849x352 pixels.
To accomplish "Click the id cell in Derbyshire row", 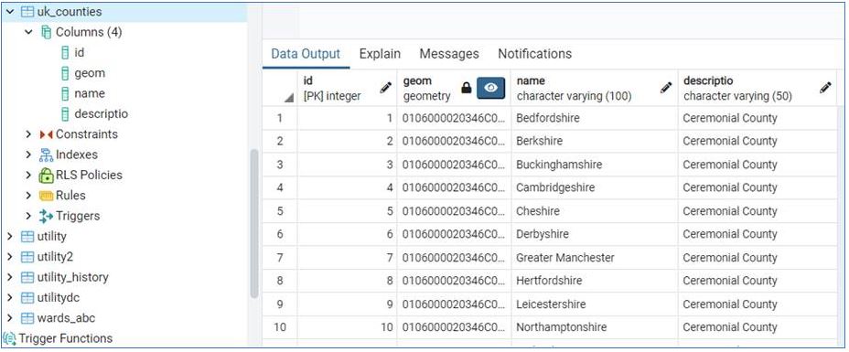I will tap(347, 234).
